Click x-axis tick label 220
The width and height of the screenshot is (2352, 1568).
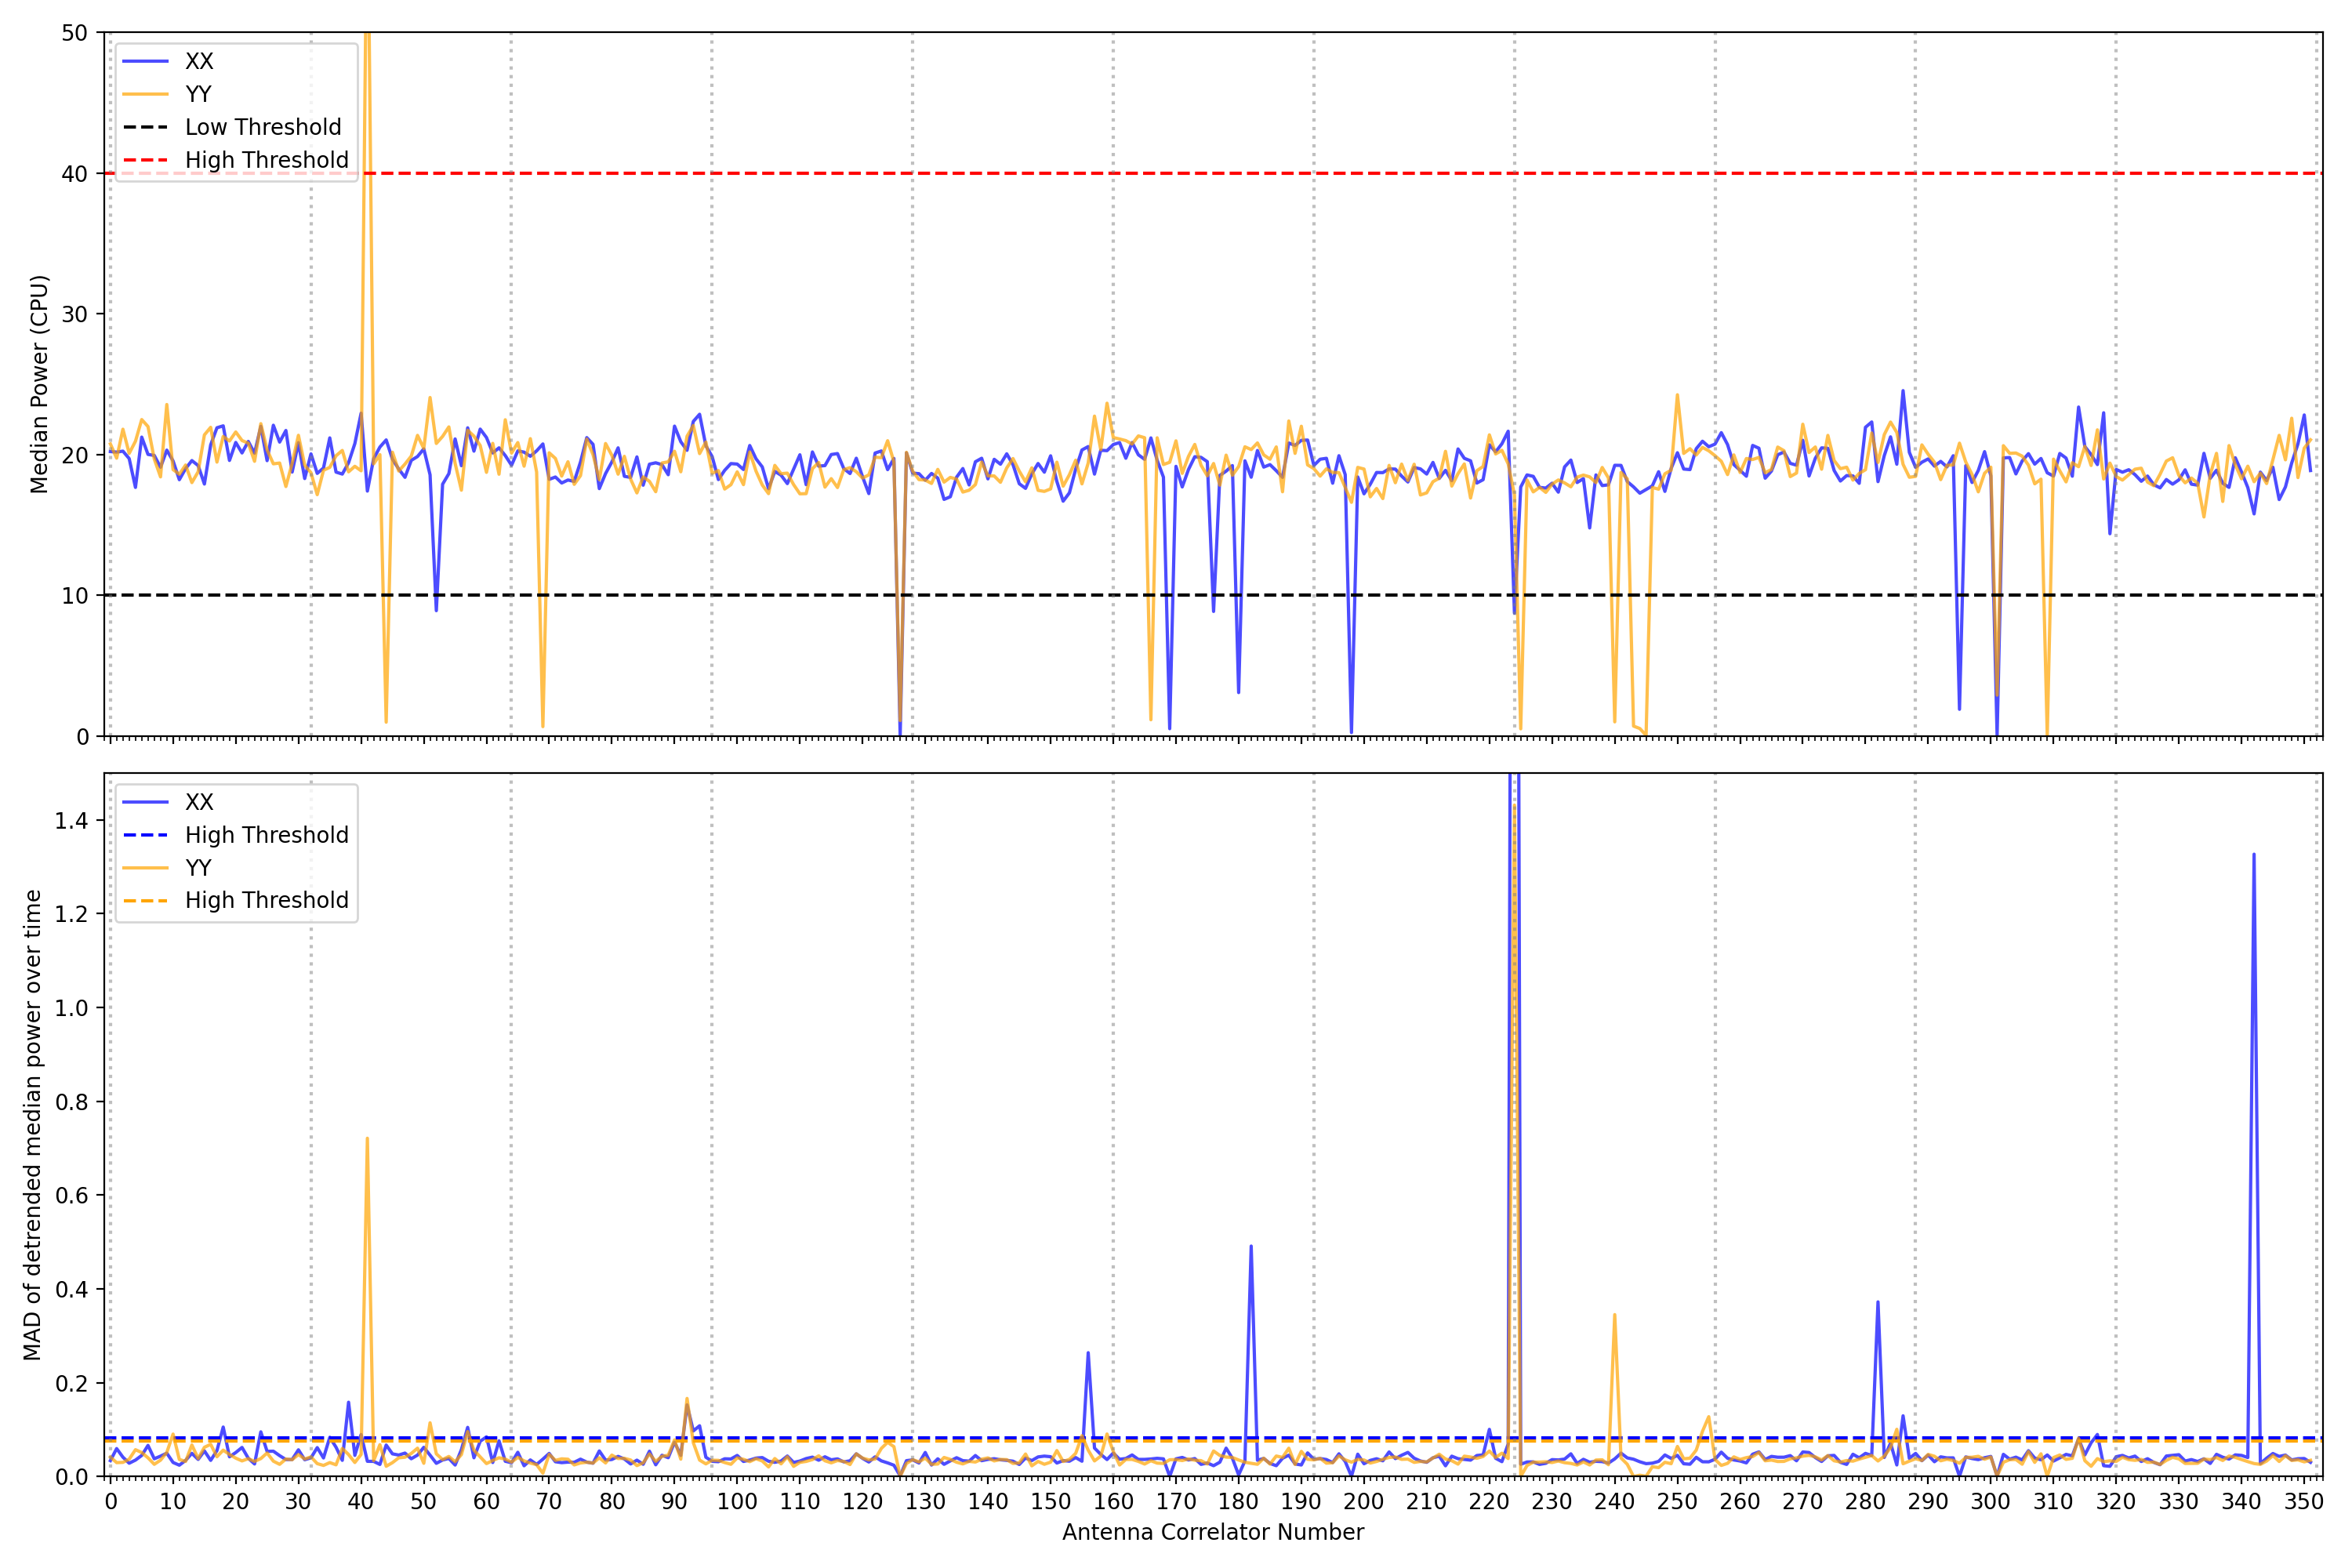point(1489,1501)
